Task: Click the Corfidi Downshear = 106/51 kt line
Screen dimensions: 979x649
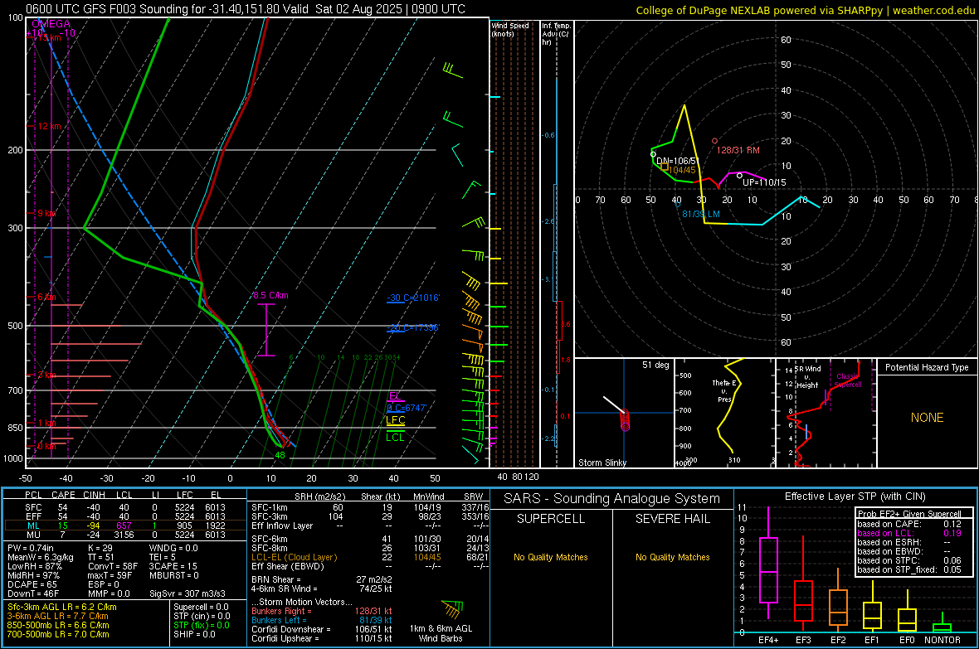Action: tap(322, 629)
